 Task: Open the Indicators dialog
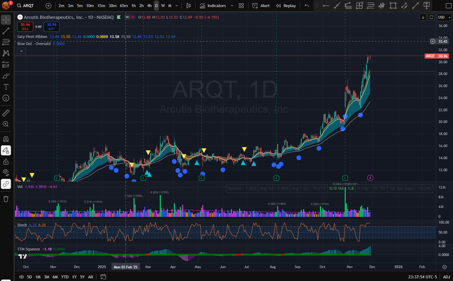(x=213, y=6)
